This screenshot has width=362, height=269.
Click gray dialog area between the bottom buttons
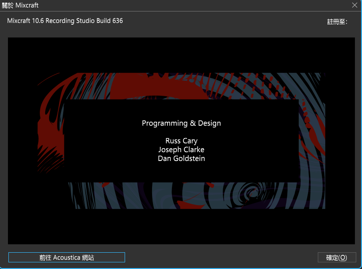pyautogui.click(x=221, y=258)
